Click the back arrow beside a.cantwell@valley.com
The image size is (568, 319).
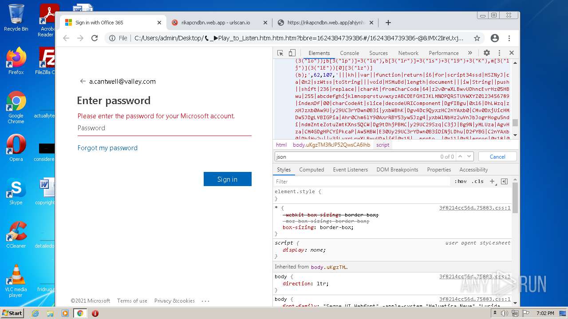coord(83,81)
